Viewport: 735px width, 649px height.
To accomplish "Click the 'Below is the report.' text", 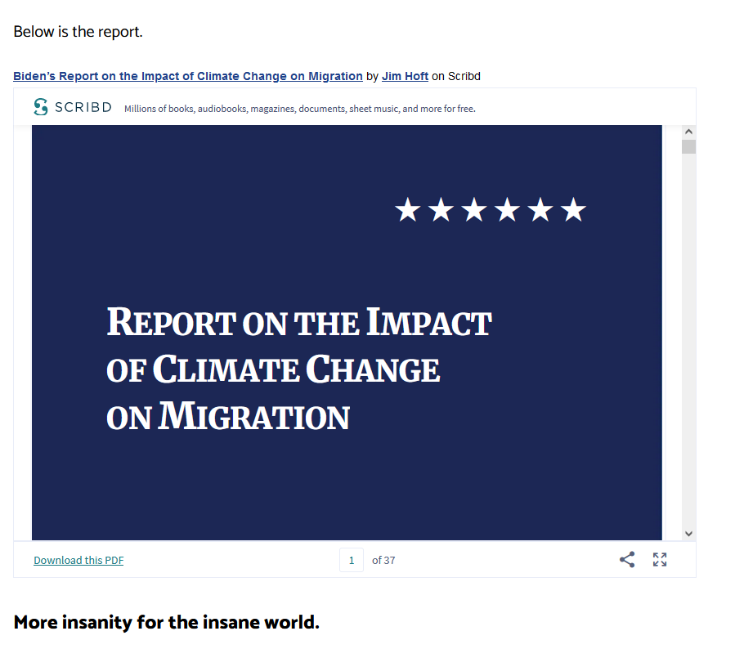I will click(x=78, y=32).
